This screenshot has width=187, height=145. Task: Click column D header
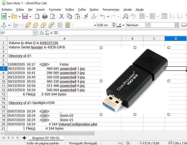click(x=175, y=39)
